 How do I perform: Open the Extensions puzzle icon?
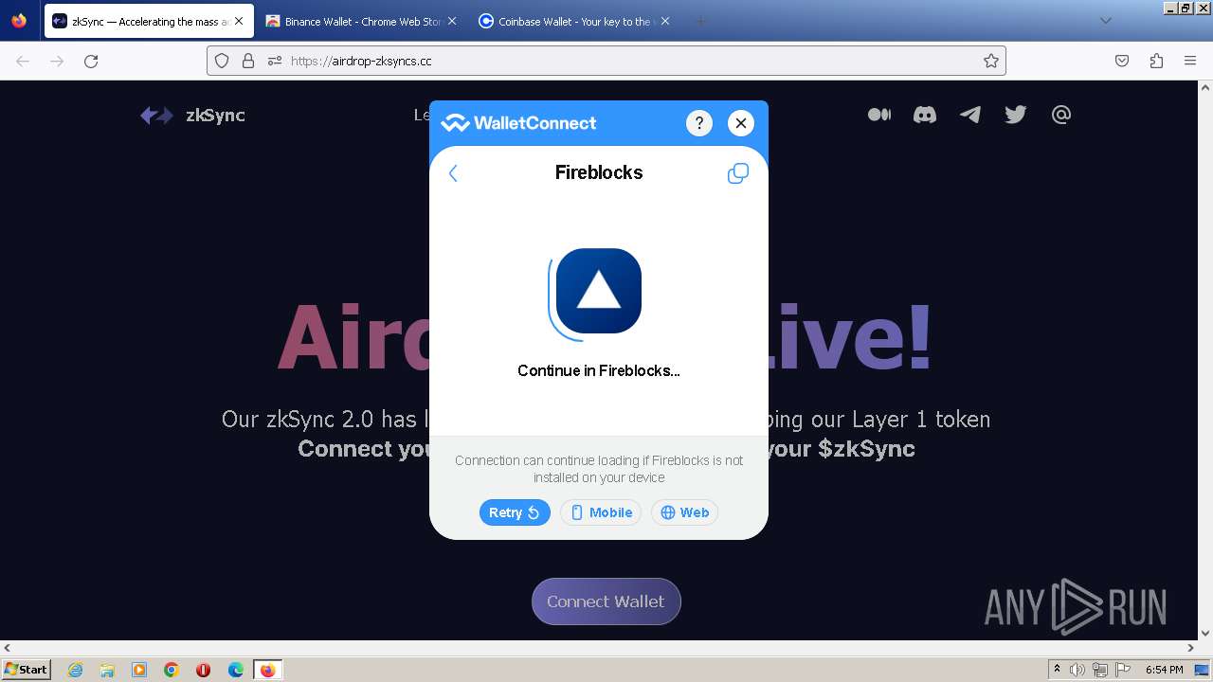click(1156, 61)
